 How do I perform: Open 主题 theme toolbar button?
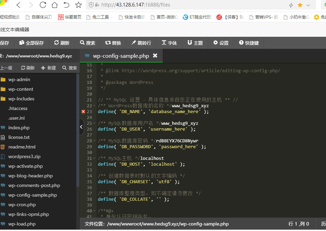click(195, 43)
